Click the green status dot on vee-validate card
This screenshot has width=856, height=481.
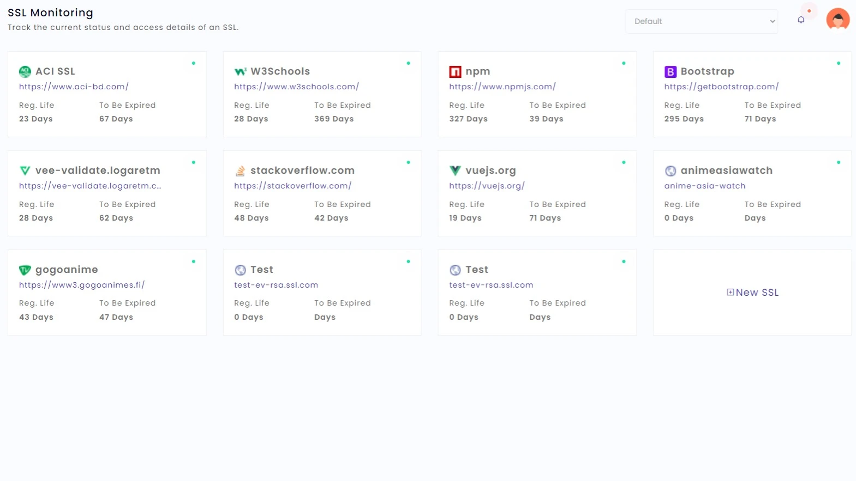(193, 162)
